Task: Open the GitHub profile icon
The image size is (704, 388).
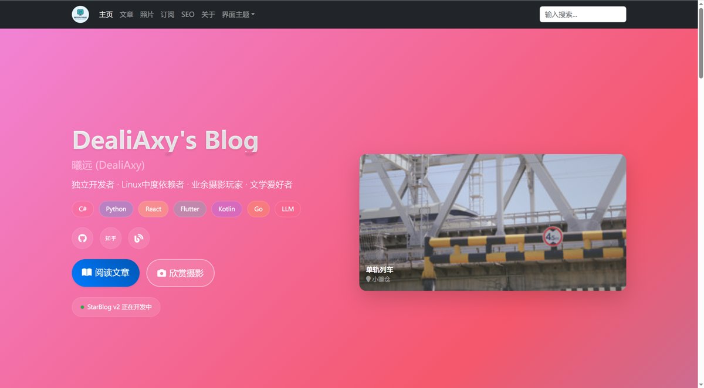Action: coord(82,238)
